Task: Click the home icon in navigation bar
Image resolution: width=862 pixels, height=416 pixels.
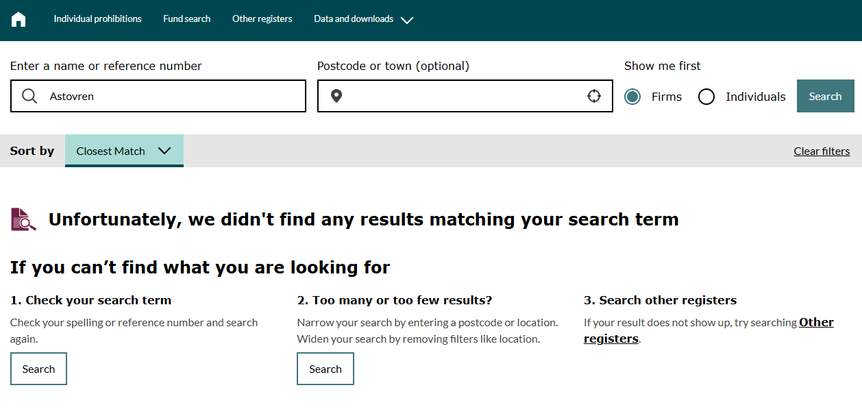Action: point(19,19)
